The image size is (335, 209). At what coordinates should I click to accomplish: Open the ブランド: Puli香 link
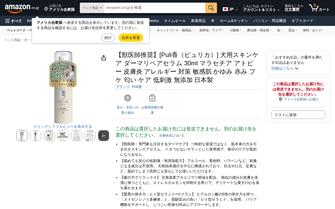coord(129,87)
